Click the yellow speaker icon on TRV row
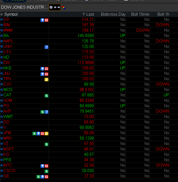 [x=46, y=79]
